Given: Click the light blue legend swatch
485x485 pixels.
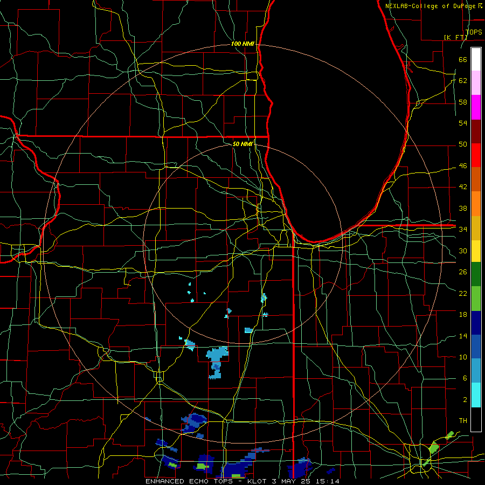Looking at the screenshot, I should pyautogui.click(x=476, y=371).
